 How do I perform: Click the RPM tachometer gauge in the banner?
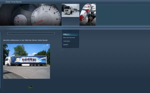[46, 16]
